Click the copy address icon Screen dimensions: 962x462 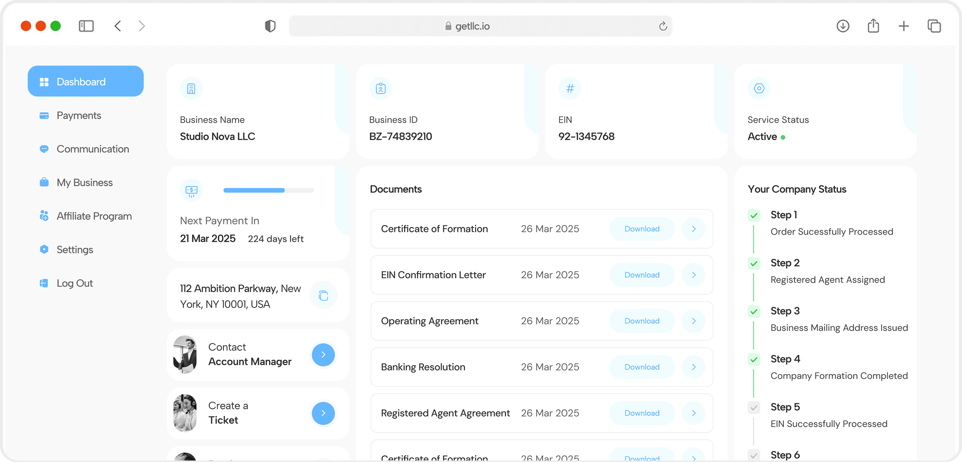tap(323, 296)
